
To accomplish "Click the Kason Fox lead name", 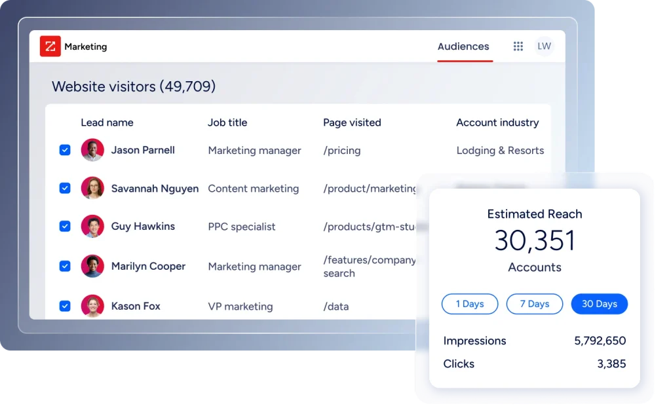I will point(136,306).
